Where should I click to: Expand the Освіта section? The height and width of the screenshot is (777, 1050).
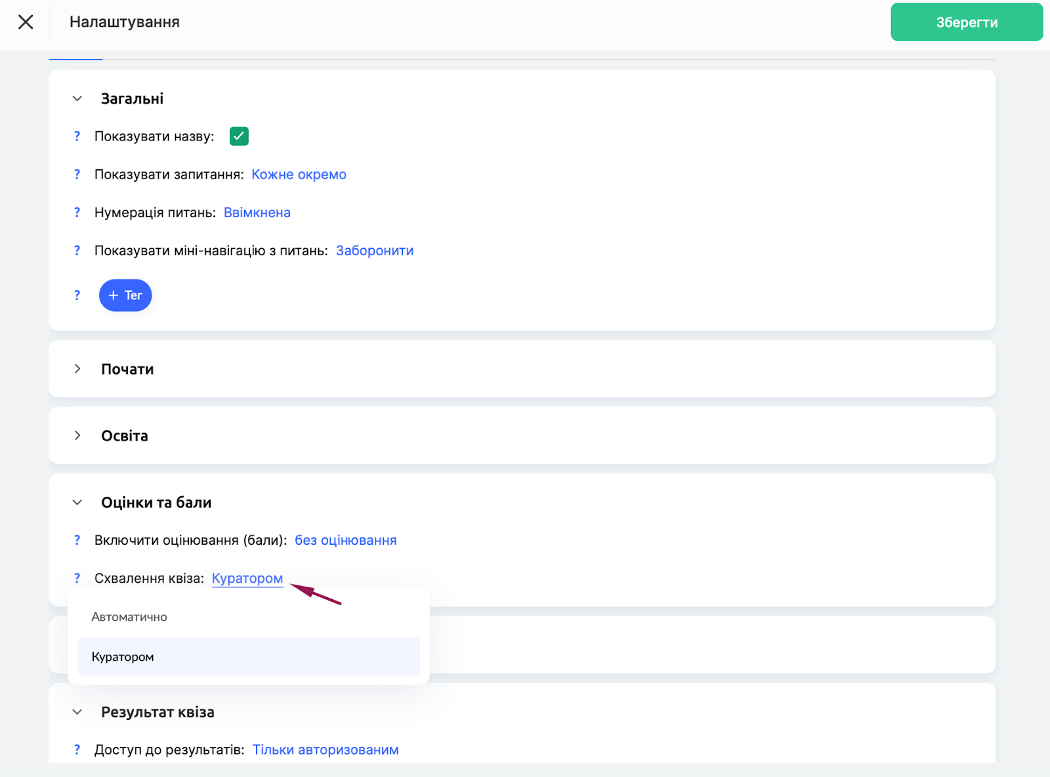(77, 436)
